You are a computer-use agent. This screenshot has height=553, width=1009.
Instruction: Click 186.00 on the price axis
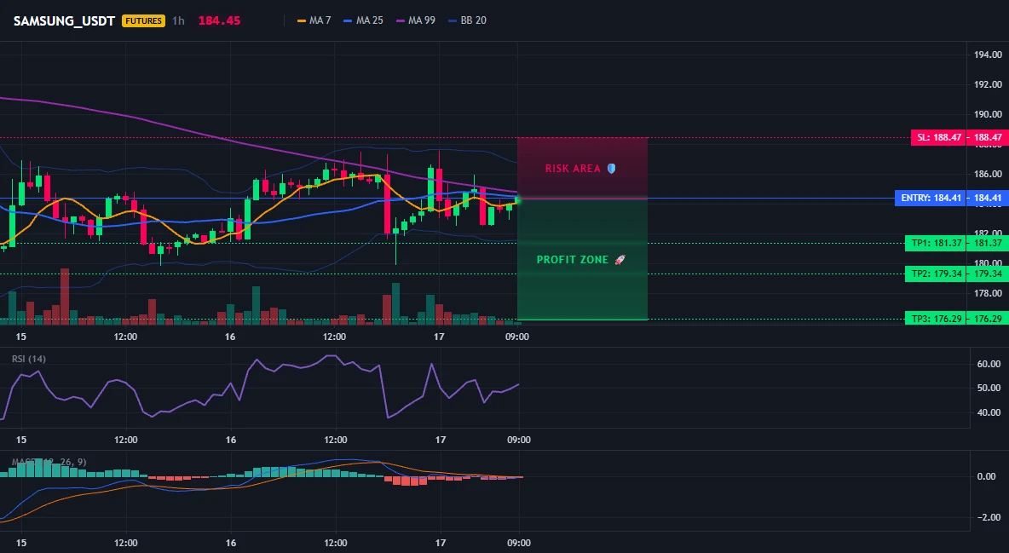tap(988, 174)
